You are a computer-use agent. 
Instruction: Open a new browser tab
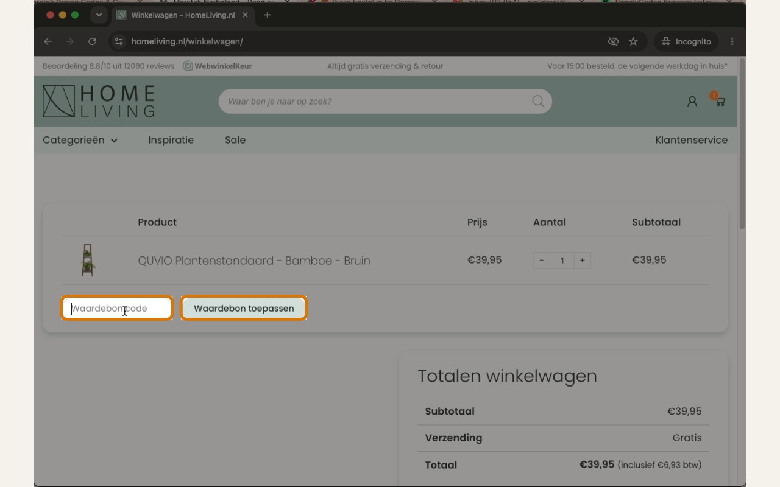coord(267,15)
